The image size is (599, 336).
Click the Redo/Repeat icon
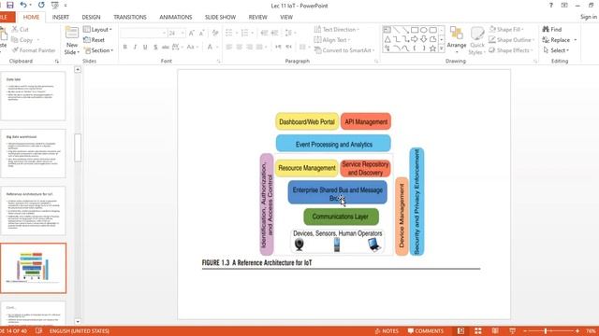41,5
